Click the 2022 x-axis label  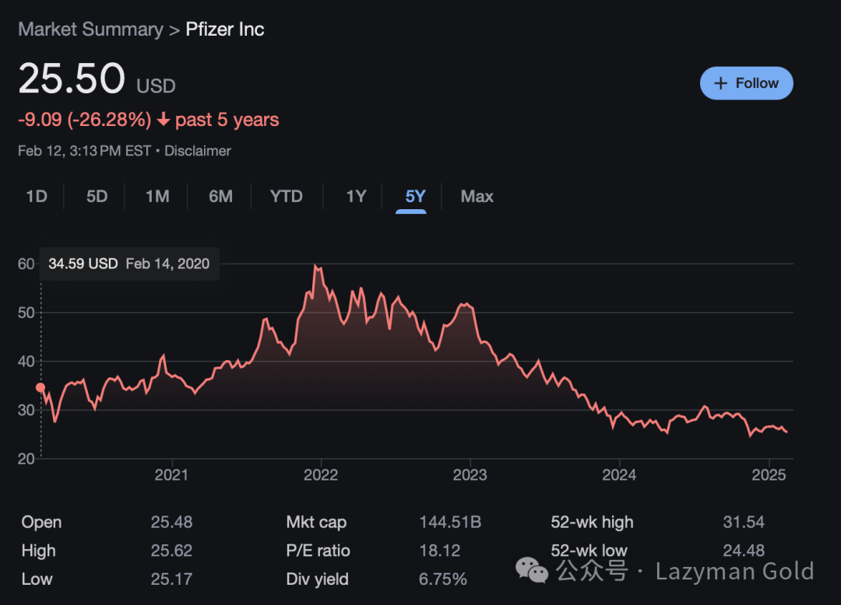click(321, 475)
